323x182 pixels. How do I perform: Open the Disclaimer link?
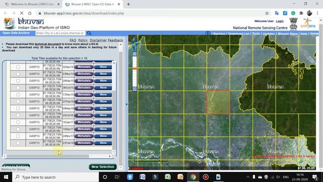pyautogui.click(x=98, y=40)
